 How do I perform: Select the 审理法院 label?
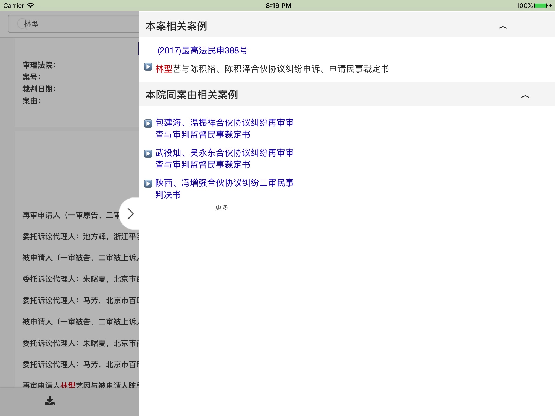coord(39,65)
